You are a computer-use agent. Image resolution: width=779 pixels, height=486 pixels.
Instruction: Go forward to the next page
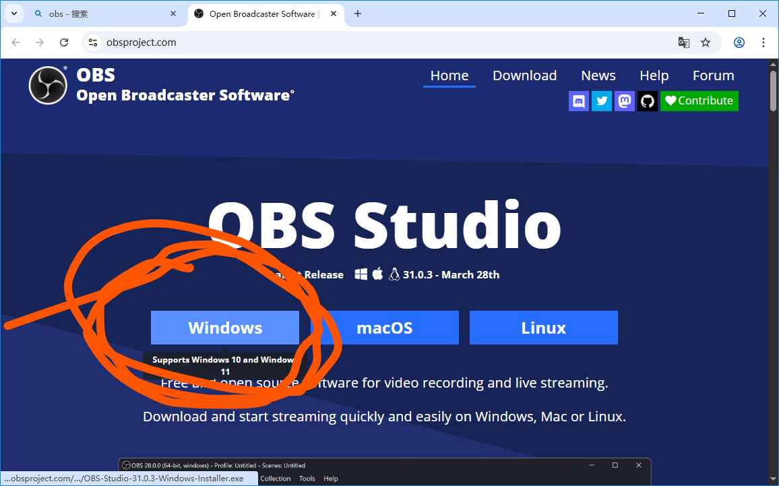pyautogui.click(x=40, y=42)
